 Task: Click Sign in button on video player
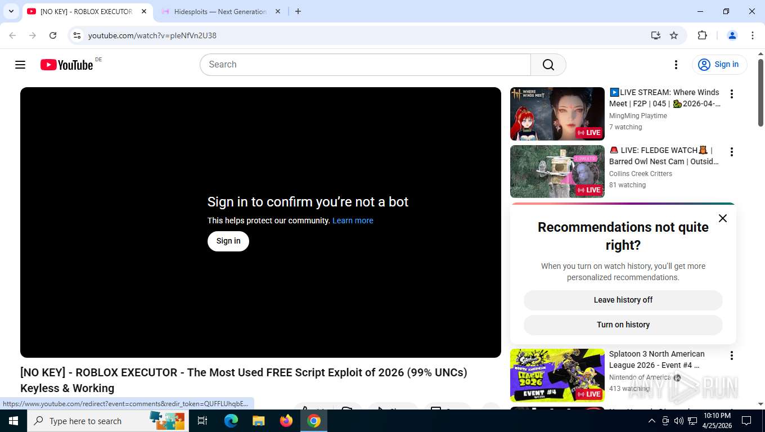point(228,241)
